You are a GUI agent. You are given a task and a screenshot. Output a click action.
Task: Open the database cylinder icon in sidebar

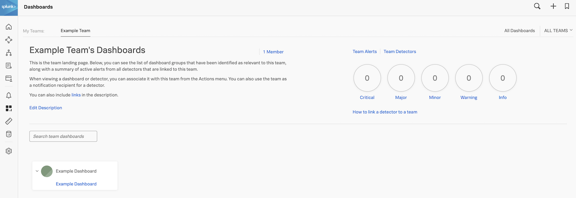pyautogui.click(x=9, y=134)
